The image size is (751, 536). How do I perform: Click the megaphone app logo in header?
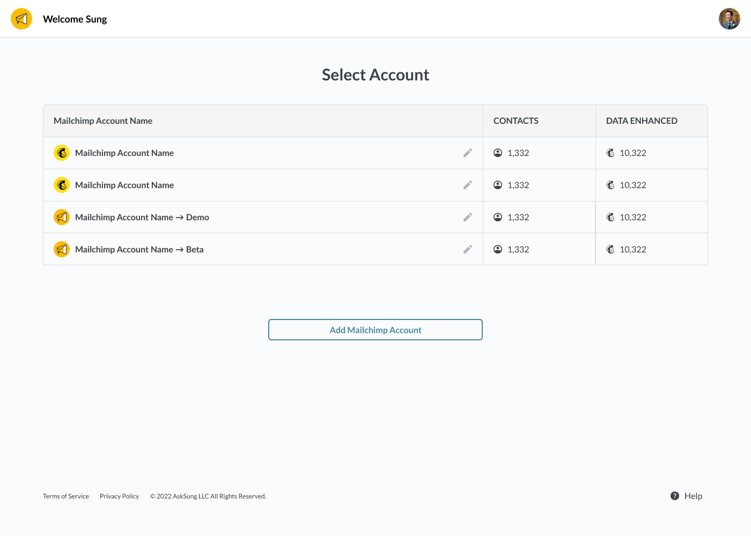click(21, 19)
